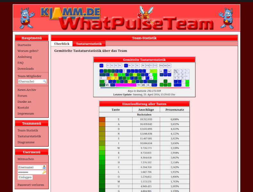Click the AltGr key on the keyboard graphic
Image resolution: width=253 pixels, height=192 pixels.
(x=139, y=85)
